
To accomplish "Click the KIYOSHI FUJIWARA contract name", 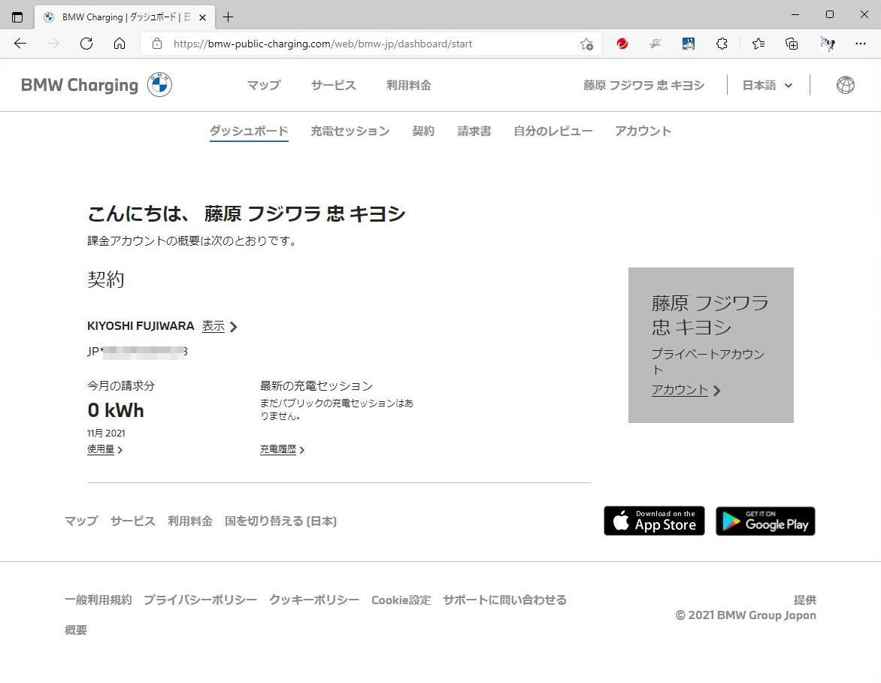I will [141, 326].
